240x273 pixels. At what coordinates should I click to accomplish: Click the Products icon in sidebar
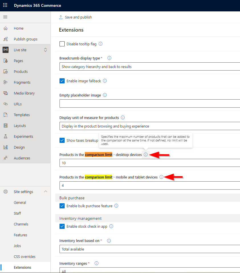6,71
